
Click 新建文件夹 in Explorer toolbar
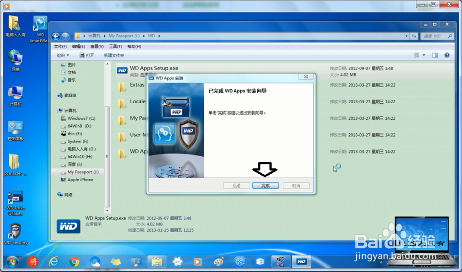click(x=114, y=55)
